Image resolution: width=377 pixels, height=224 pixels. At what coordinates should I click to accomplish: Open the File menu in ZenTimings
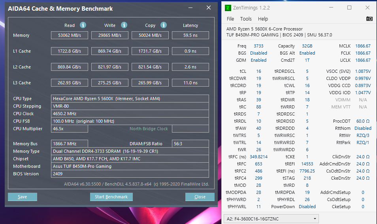(230, 19)
